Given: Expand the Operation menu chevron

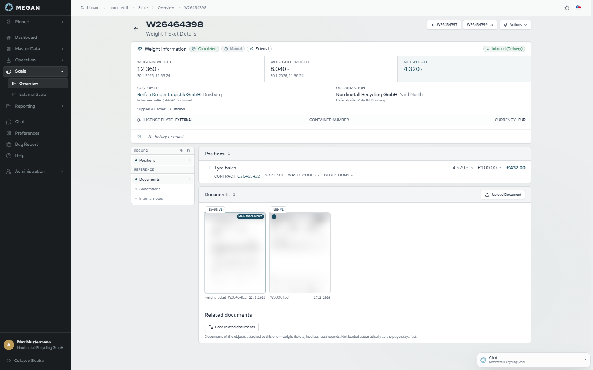Looking at the screenshot, I should (x=62, y=60).
